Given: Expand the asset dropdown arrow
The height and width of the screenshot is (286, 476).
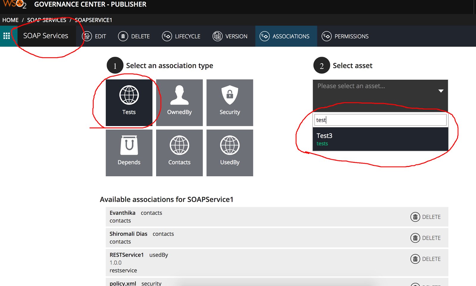Looking at the screenshot, I should (x=441, y=91).
